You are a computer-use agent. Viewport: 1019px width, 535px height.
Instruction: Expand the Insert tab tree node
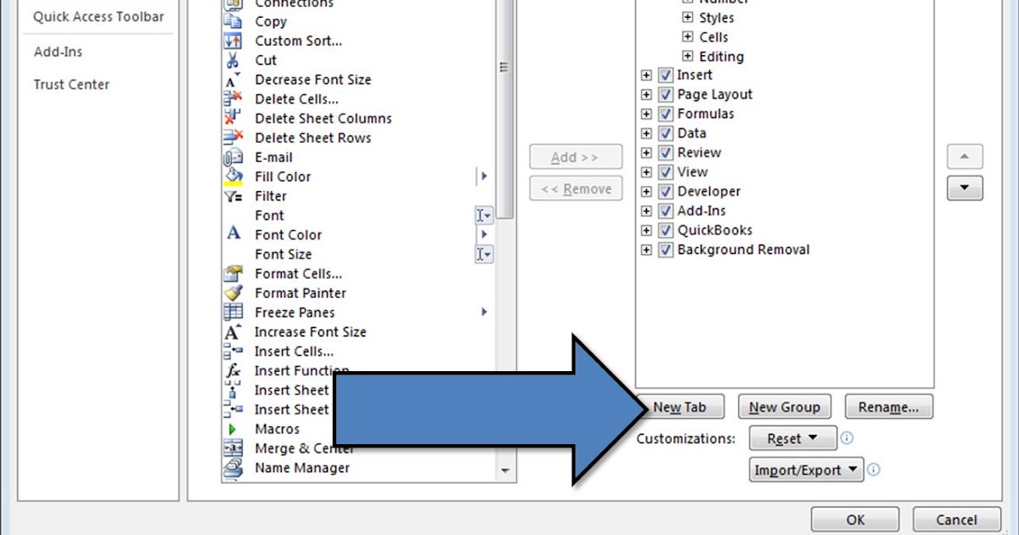[645, 75]
